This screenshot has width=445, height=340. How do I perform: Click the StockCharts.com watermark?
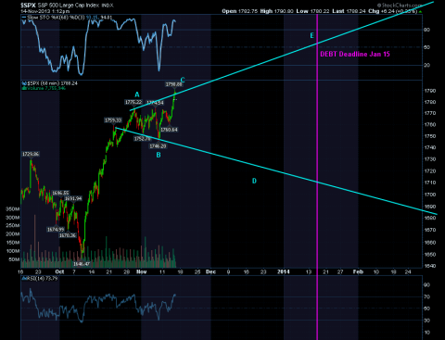400,6
